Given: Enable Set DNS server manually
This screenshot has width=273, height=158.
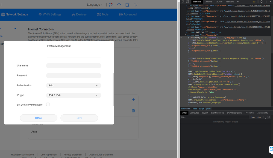Looking at the screenshot, I should (48, 105).
